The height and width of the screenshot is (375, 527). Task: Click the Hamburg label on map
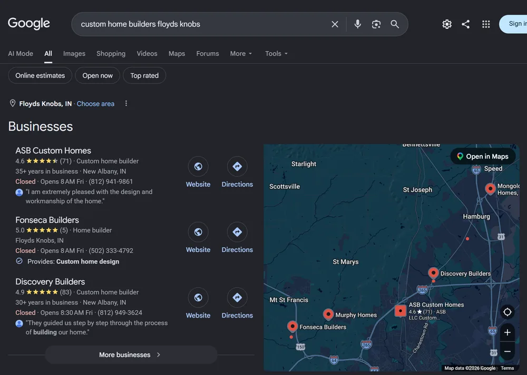[x=476, y=216]
